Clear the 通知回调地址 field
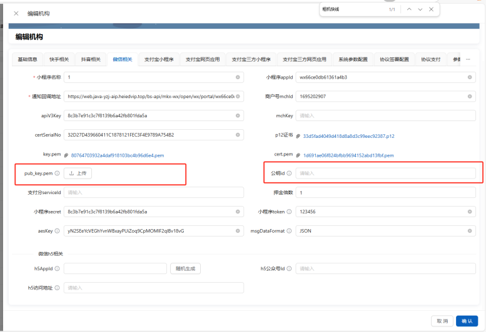The image size is (486, 332). (x=238, y=97)
